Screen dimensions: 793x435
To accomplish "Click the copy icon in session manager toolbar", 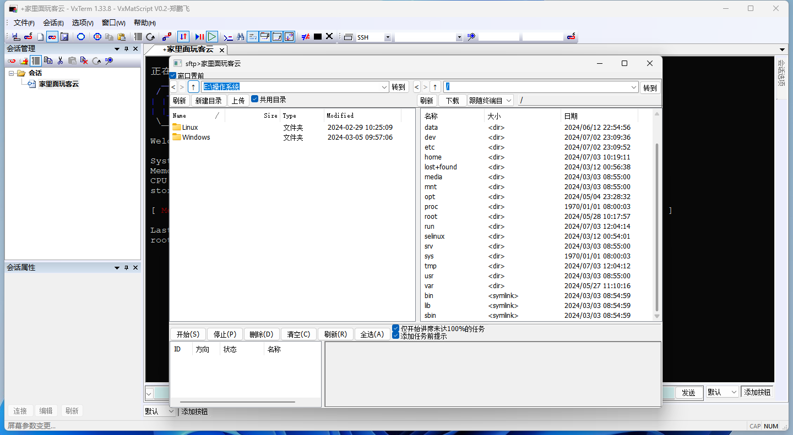I will click(48, 61).
